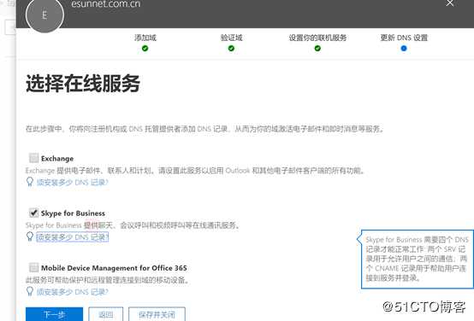This screenshot has height=321, width=474.
Task: Click the lightbulb icon under Mobile Device Management
Action: coord(30,291)
